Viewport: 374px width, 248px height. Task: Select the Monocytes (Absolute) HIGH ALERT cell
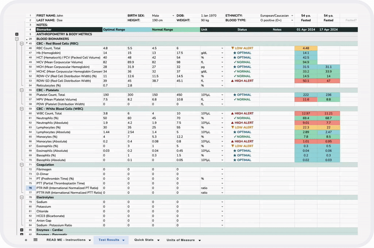(242, 141)
